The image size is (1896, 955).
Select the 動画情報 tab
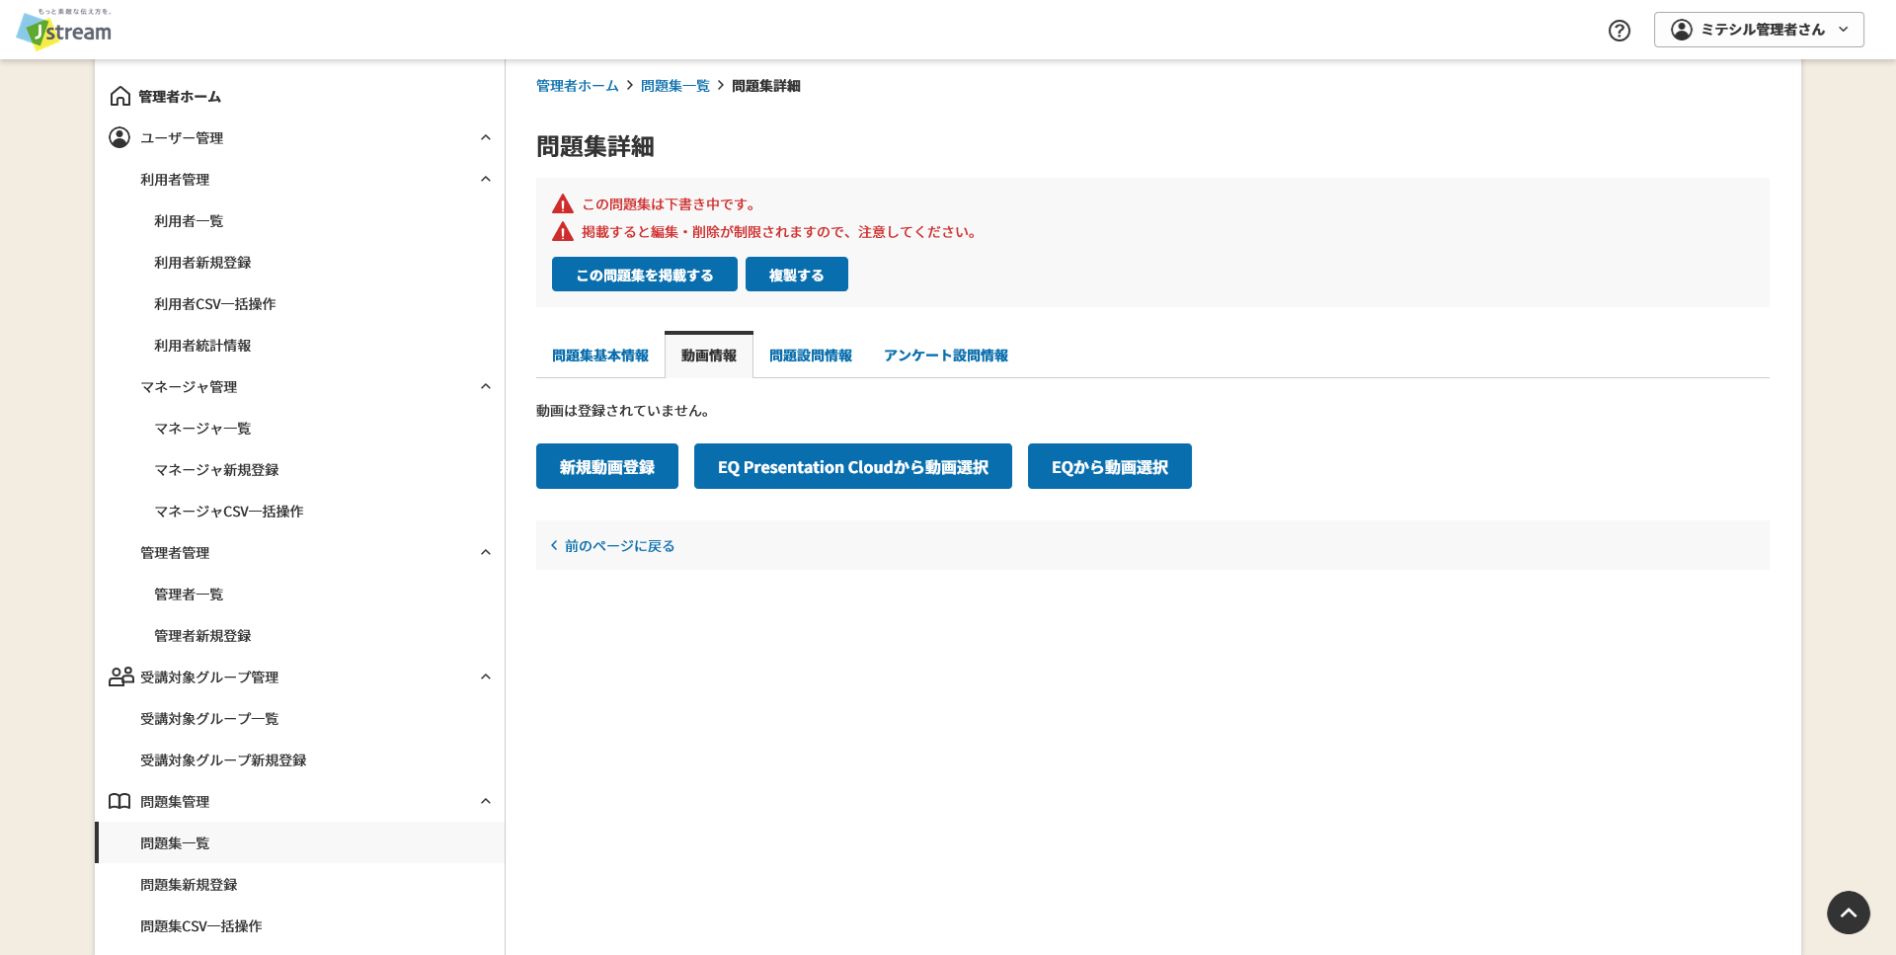point(709,356)
